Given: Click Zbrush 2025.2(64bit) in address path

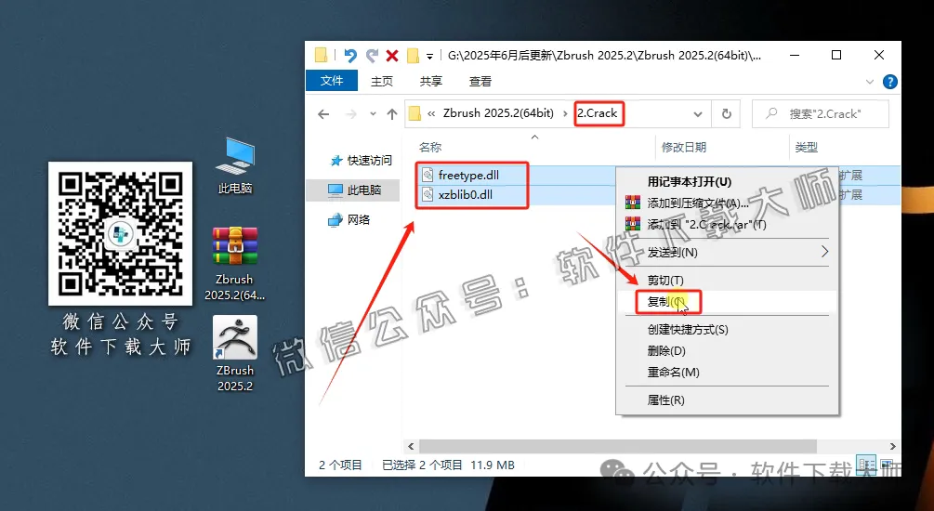Looking at the screenshot, I should pyautogui.click(x=498, y=113).
